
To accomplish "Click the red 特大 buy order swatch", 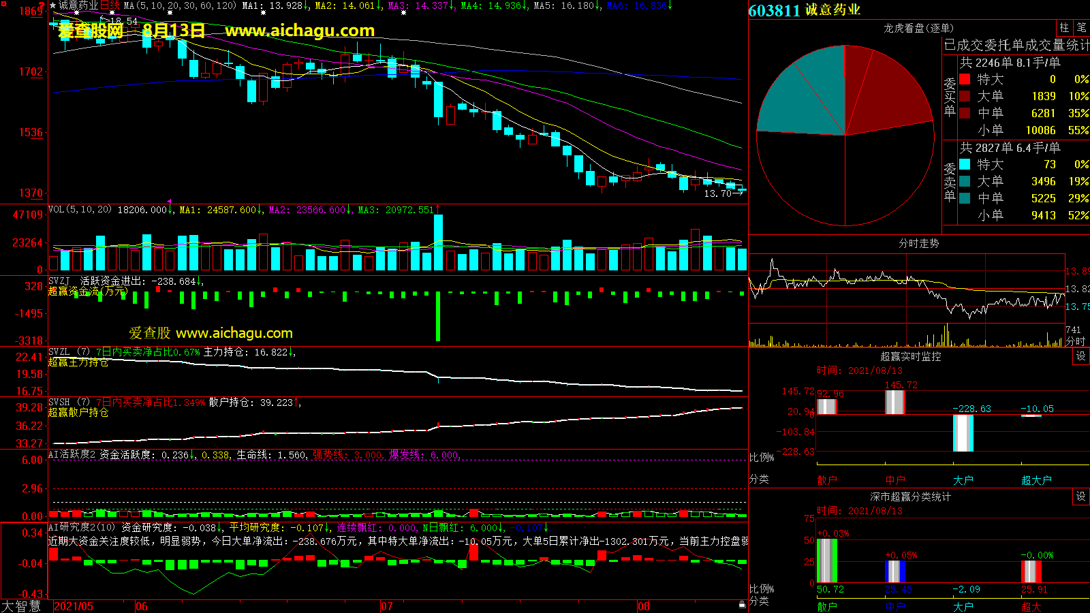I will [x=965, y=79].
